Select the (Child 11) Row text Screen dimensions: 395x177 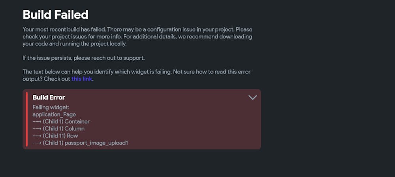[x=60, y=136]
